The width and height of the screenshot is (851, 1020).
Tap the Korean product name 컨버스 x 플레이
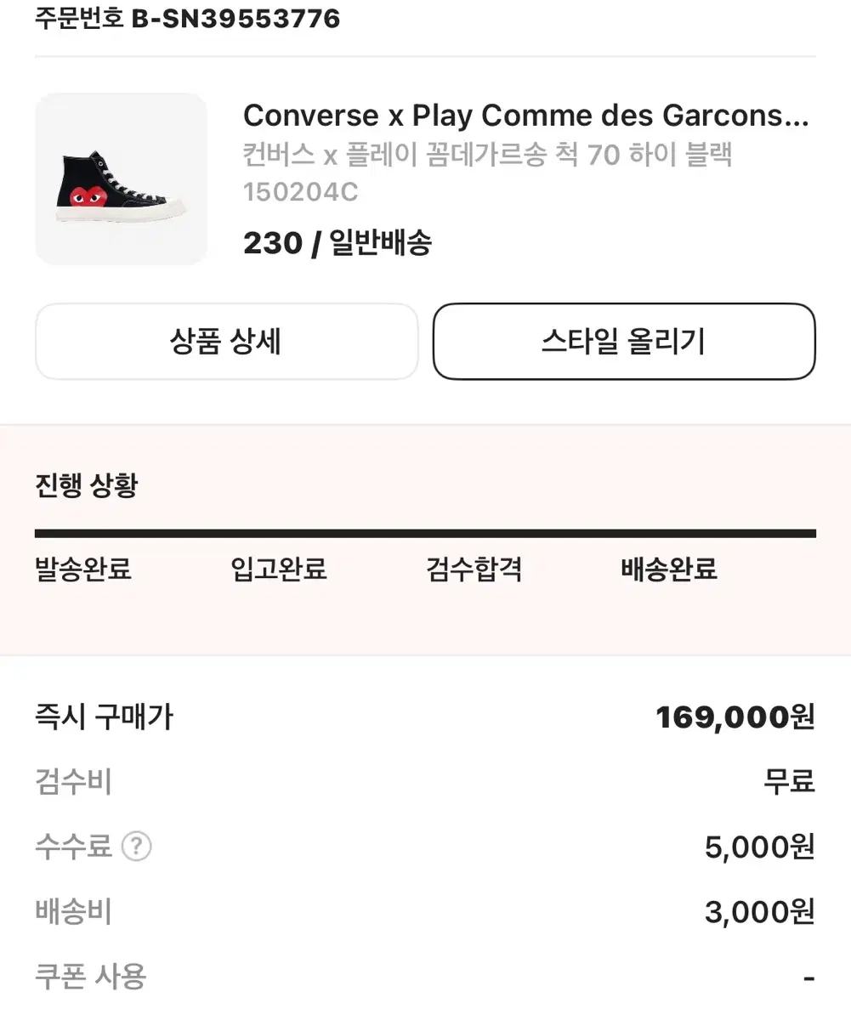pos(487,156)
